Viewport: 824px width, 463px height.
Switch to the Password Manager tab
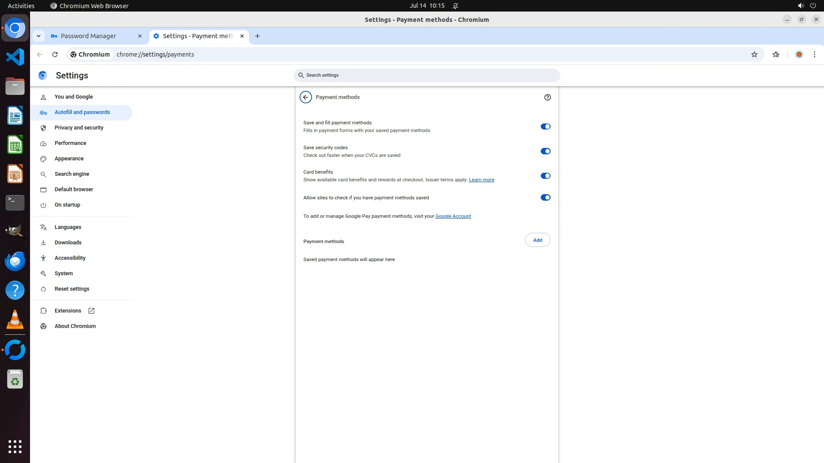click(88, 36)
